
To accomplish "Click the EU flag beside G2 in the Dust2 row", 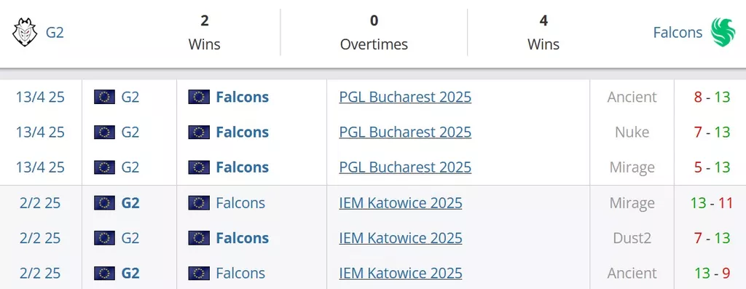I will point(104,237).
